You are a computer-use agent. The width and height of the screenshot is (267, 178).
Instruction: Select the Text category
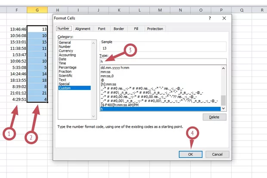click(x=62, y=80)
